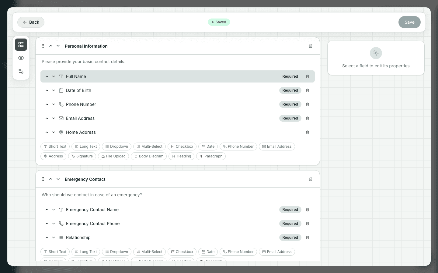Viewport: 438px width, 273px height.
Task: Add Body Diagram field to Personal Information
Action: tap(149, 156)
